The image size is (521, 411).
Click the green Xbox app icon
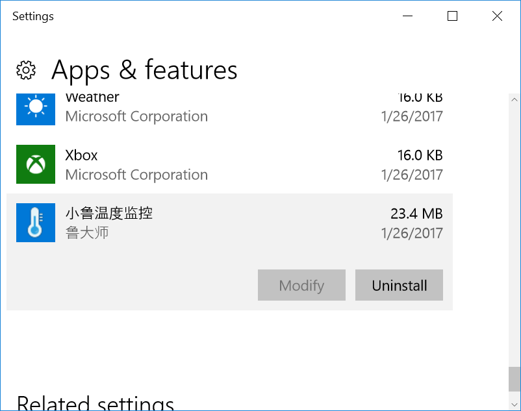tap(36, 164)
